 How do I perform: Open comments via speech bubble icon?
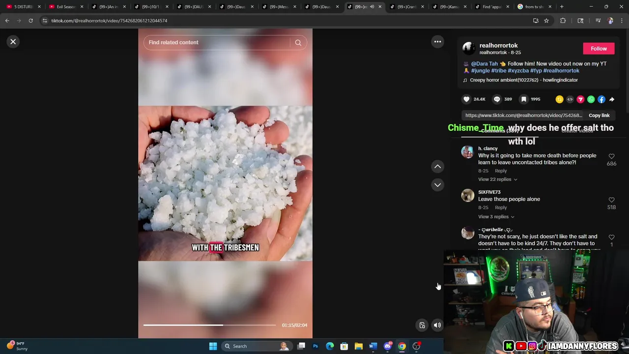coord(497,99)
